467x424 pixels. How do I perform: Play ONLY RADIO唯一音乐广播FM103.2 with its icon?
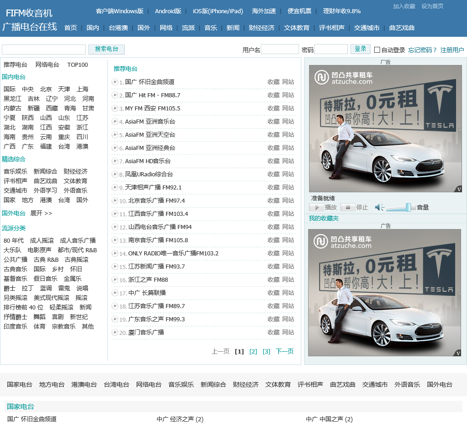tap(115, 253)
